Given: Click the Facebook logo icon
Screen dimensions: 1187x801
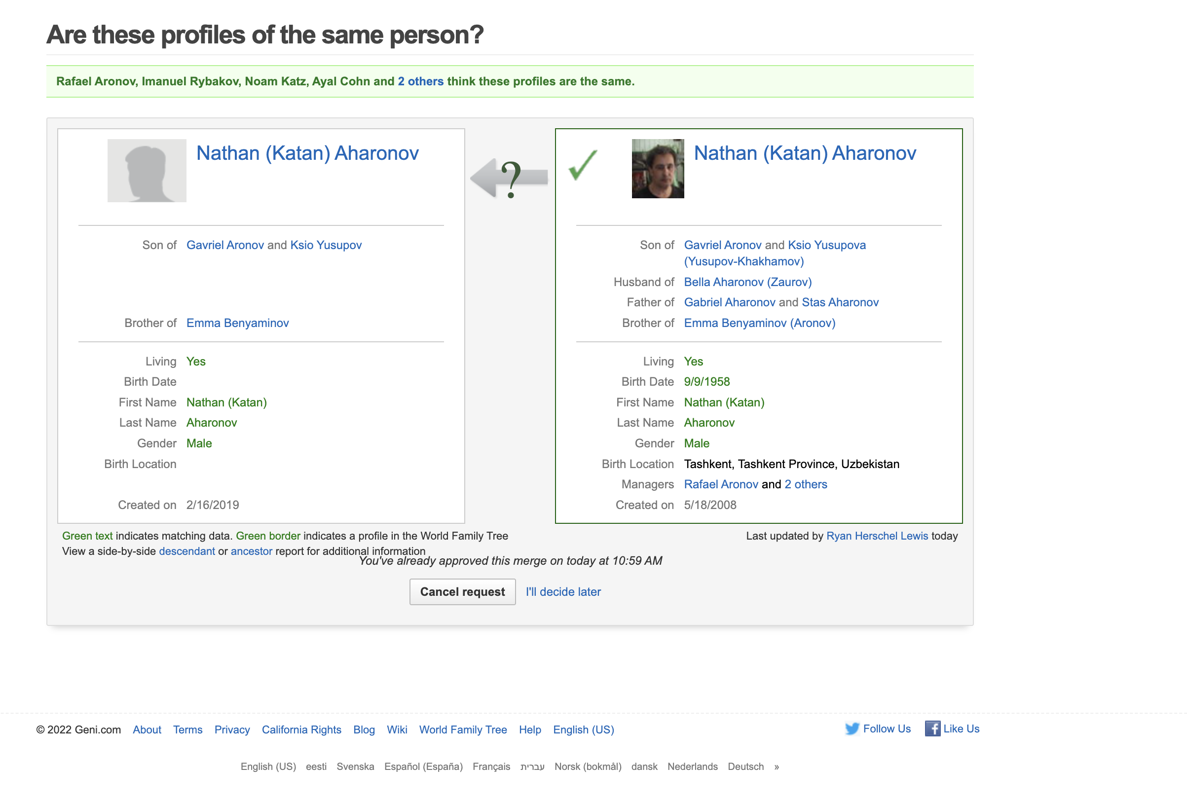Looking at the screenshot, I should coord(932,728).
